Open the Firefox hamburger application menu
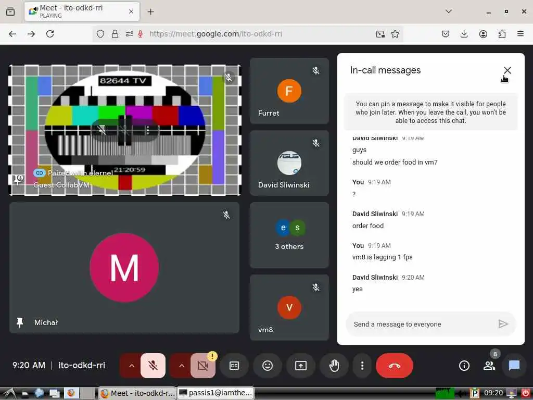This screenshot has height=400, width=533. pyautogui.click(x=521, y=34)
